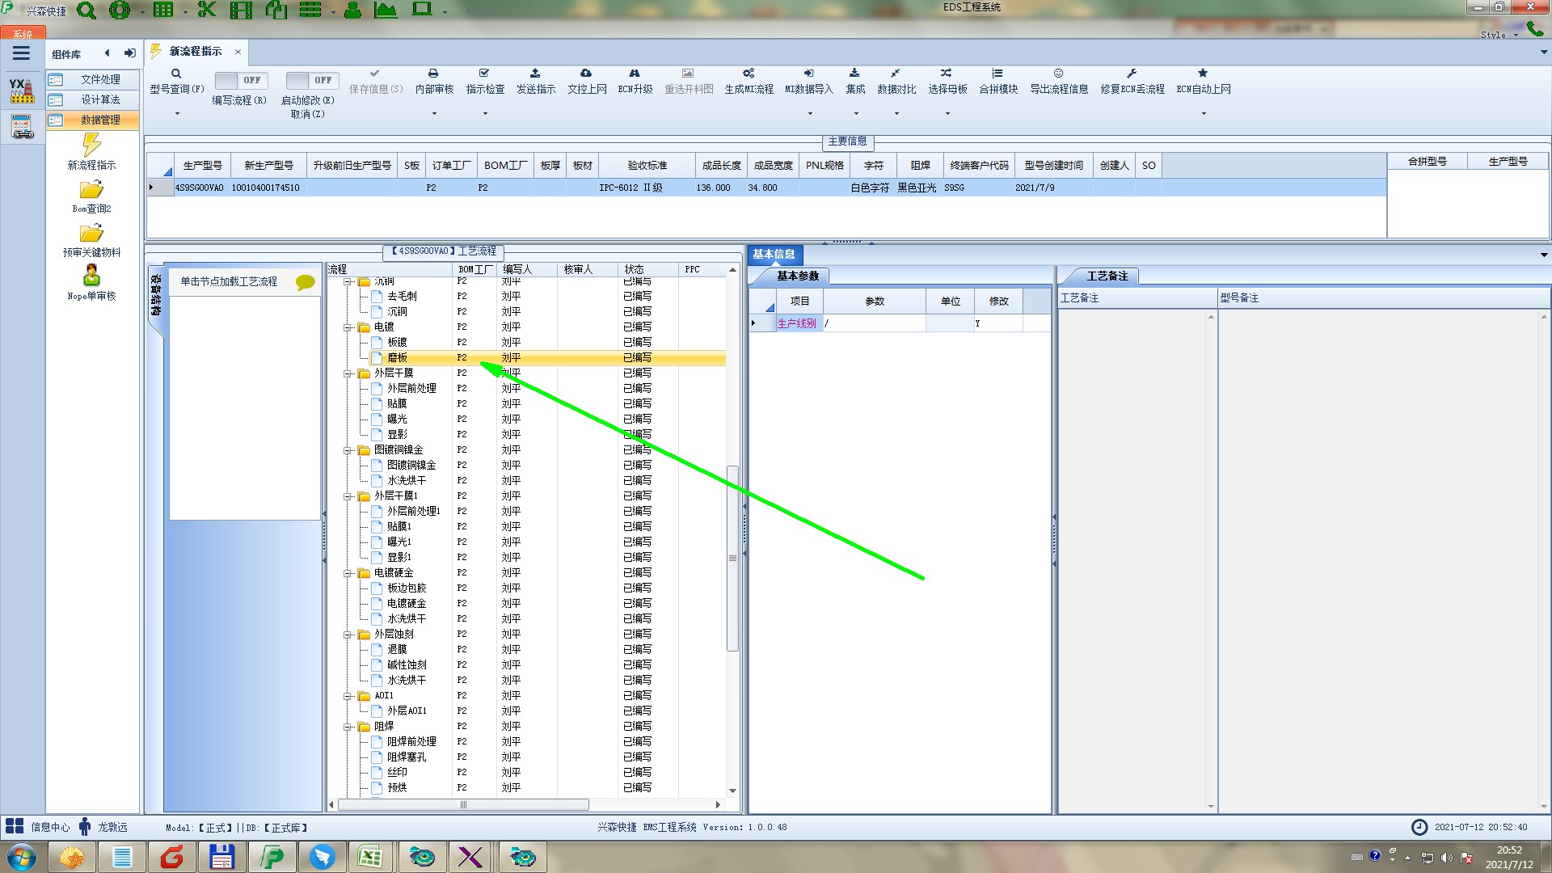1552x873 pixels.
Task: Open the Bom查询2 folder icon
Action: tap(91, 190)
